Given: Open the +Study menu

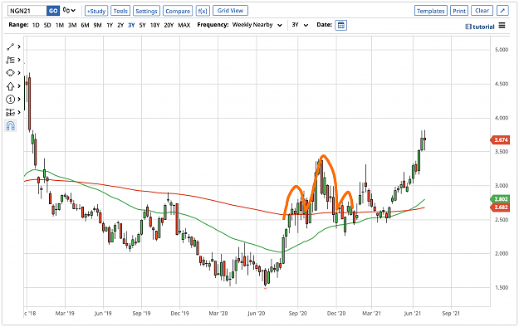Looking at the screenshot, I should 96,11.
